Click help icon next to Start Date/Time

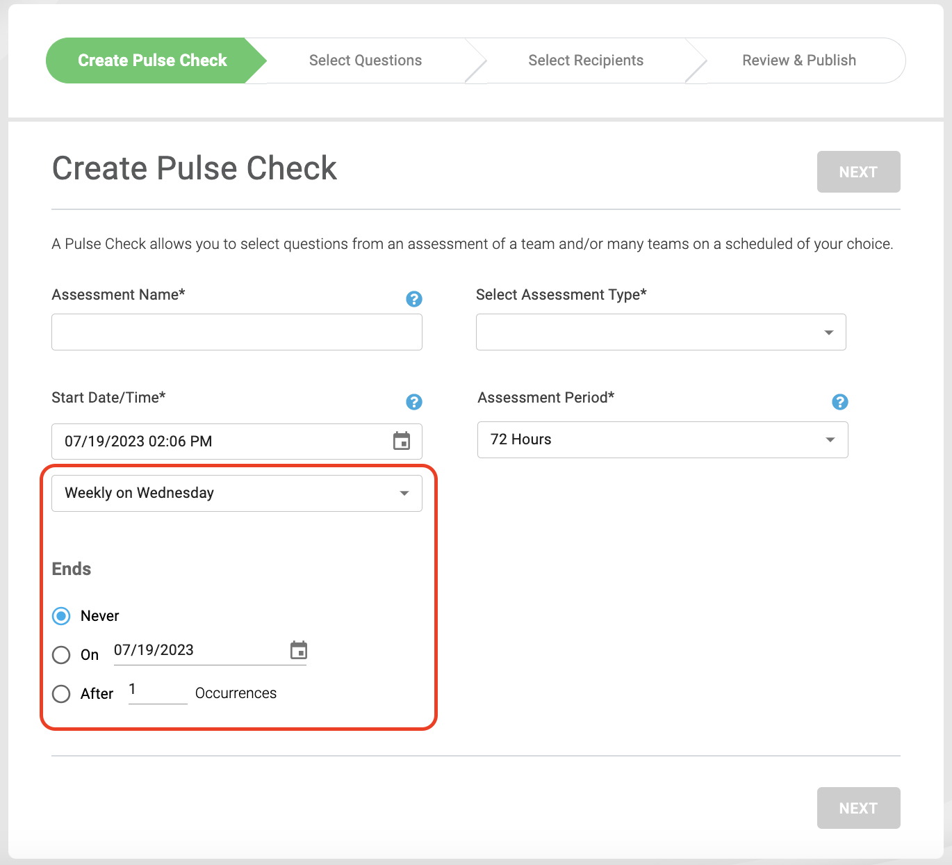[x=414, y=402]
